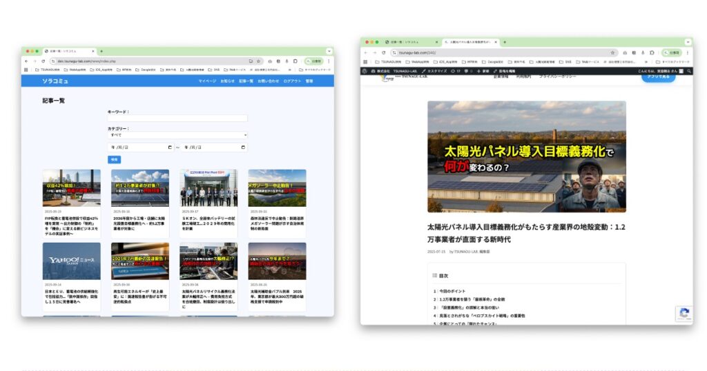Expand the tab search chevron in the right browser
Screen dimensions: 707x371
[686, 42]
